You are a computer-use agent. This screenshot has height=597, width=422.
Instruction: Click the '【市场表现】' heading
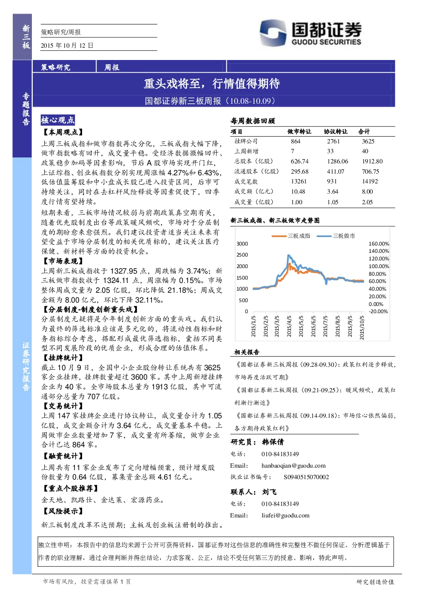click(x=63, y=261)
